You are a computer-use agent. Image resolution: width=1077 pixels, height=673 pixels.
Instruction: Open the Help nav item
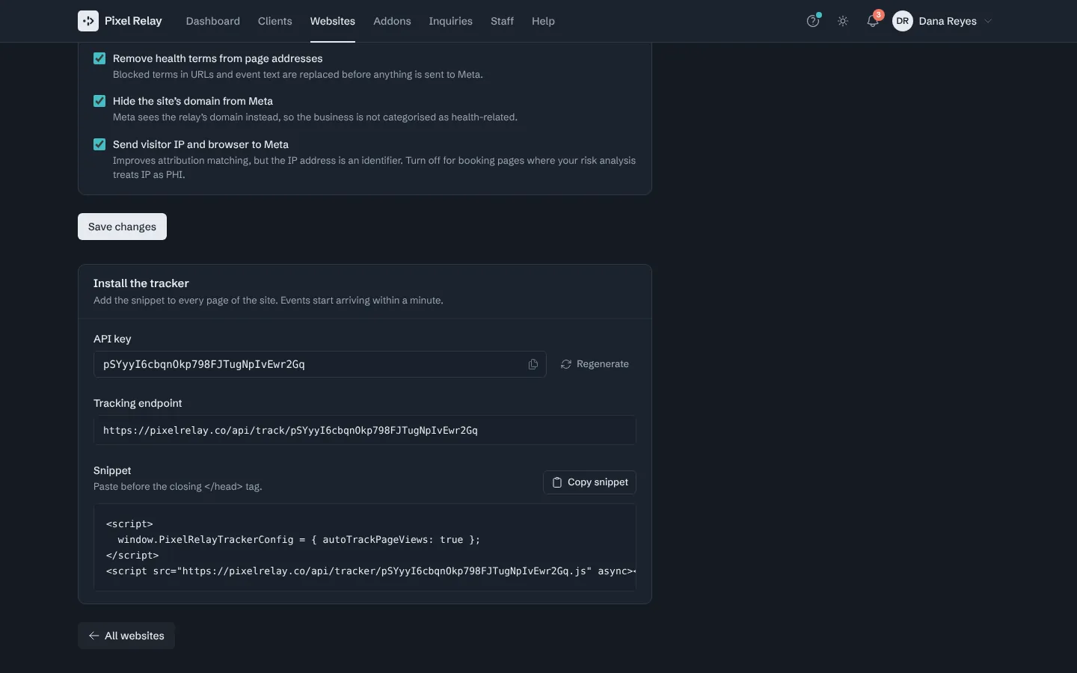pyautogui.click(x=543, y=21)
